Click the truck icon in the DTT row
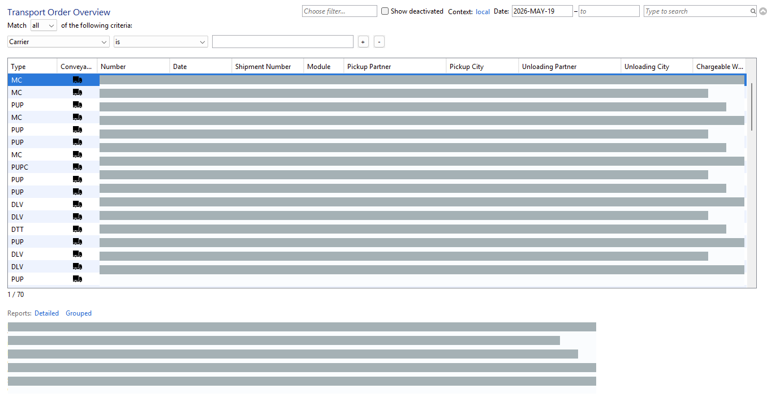The width and height of the screenshot is (767, 397). (77, 229)
